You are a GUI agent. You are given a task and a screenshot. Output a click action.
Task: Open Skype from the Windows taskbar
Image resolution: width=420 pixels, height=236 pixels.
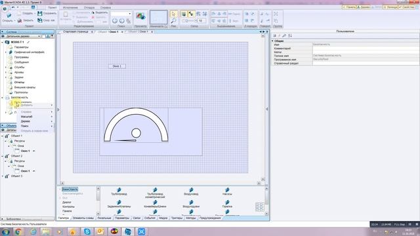[87, 231]
